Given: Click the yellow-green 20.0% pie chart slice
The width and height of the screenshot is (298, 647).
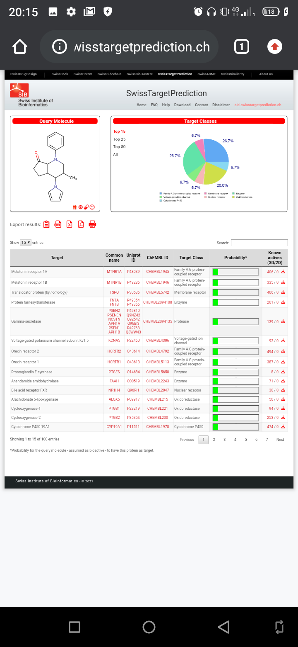Looking at the screenshot, I should [x=214, y=173].
